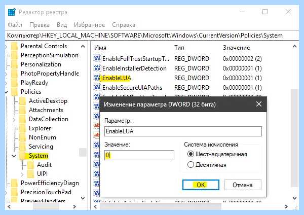The image size is (304, 215).
Task: Select the EnableLUA value name
Action: coord(117,78)
